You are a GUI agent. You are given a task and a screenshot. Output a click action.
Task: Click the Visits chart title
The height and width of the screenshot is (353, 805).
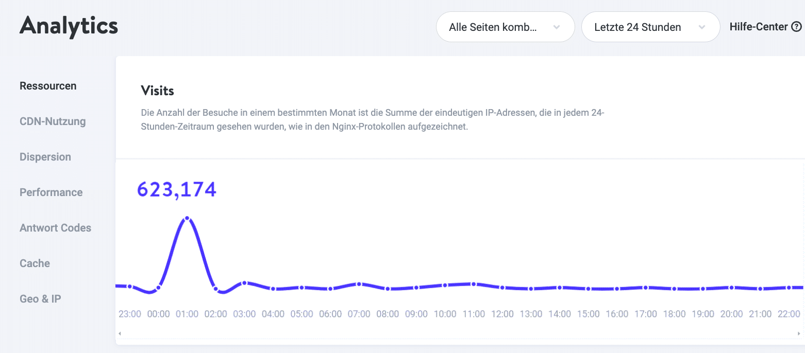(x=157, y=90)
